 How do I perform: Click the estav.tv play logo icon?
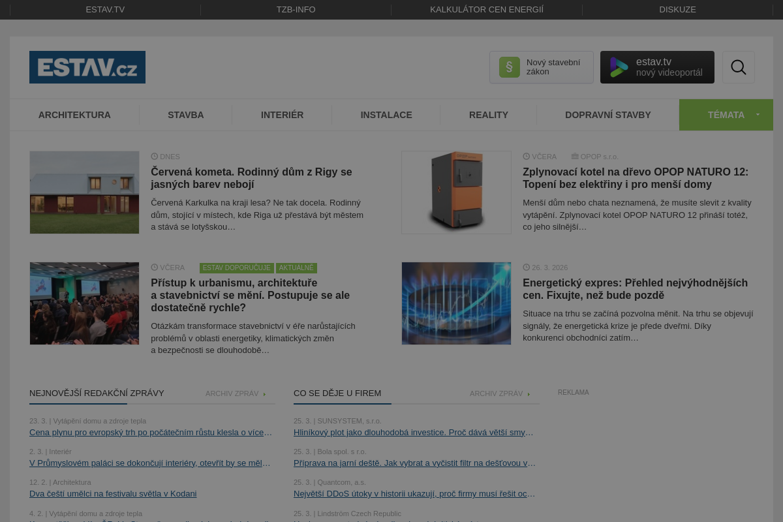coord(619,67)
